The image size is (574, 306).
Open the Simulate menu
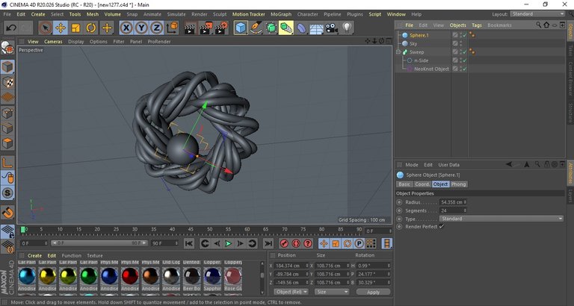click(x=176, y=14)
